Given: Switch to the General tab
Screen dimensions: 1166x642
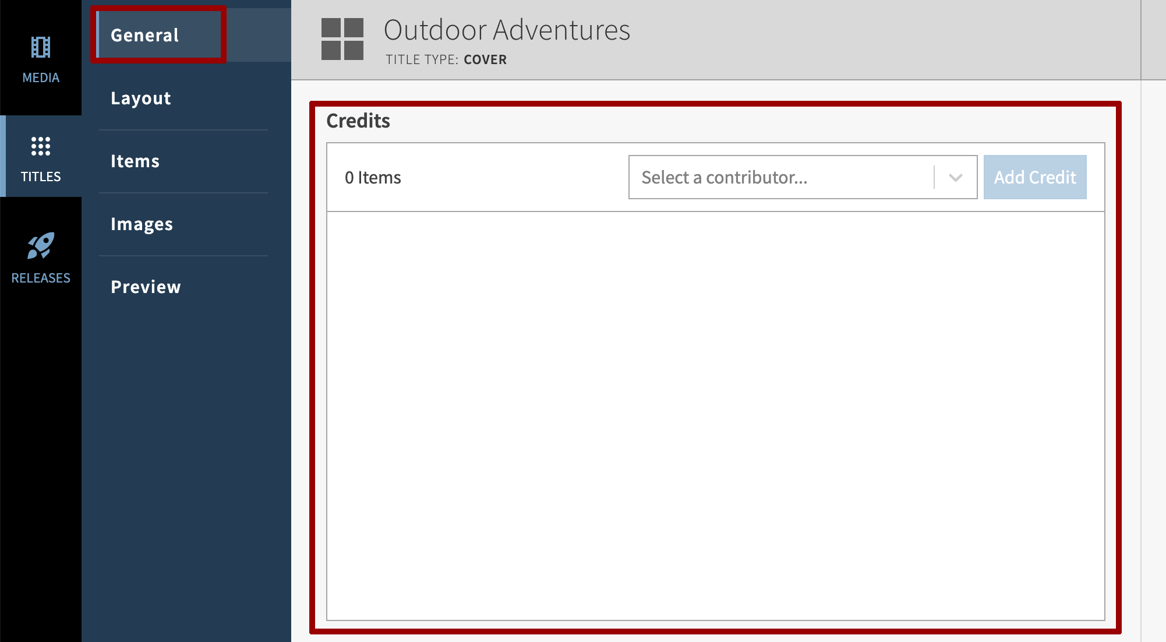Looking at the screenshot, I should pyautogui.click(x=144, y=35).
